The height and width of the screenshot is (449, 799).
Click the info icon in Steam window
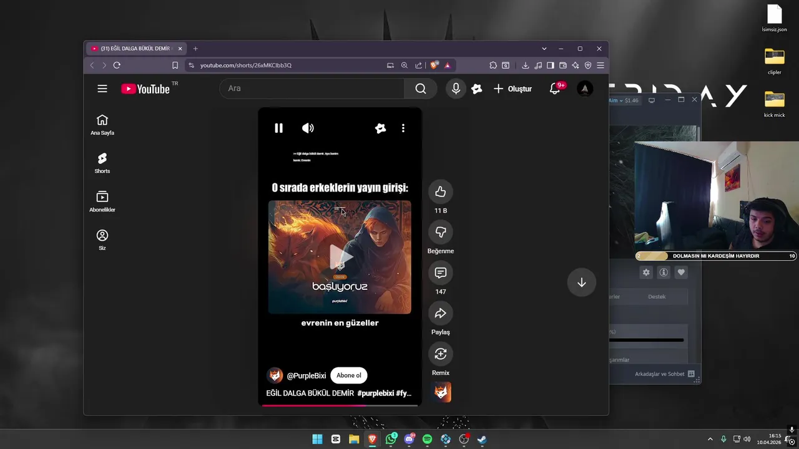click(x=664, y=272)
